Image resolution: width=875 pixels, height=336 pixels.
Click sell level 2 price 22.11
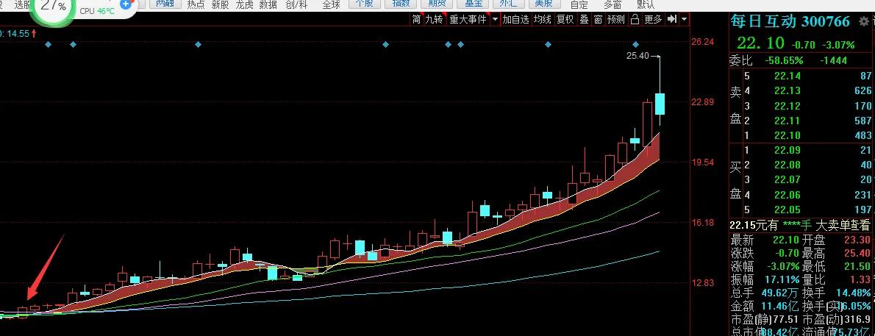(787, 120)
